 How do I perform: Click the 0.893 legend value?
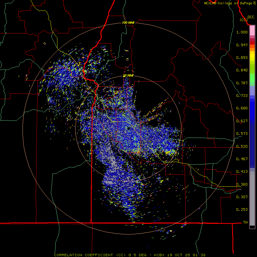(242, 57)
